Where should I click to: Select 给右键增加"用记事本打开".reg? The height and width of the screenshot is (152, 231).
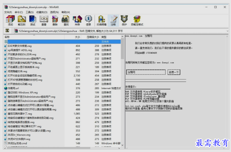[x=25, y=126]
